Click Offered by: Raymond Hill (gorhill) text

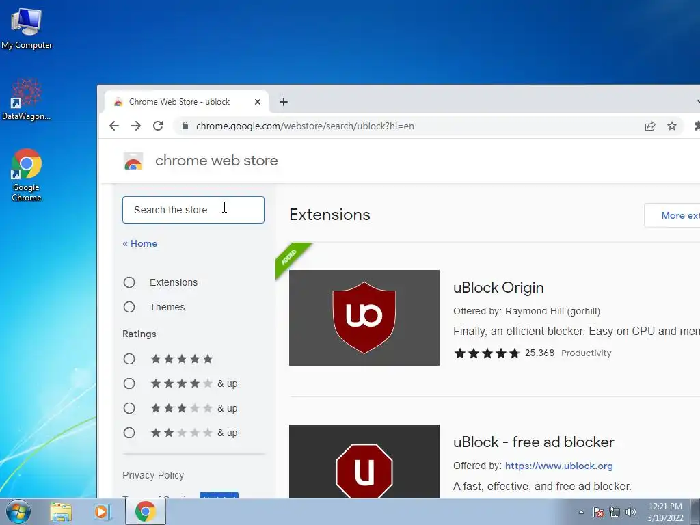527,311
